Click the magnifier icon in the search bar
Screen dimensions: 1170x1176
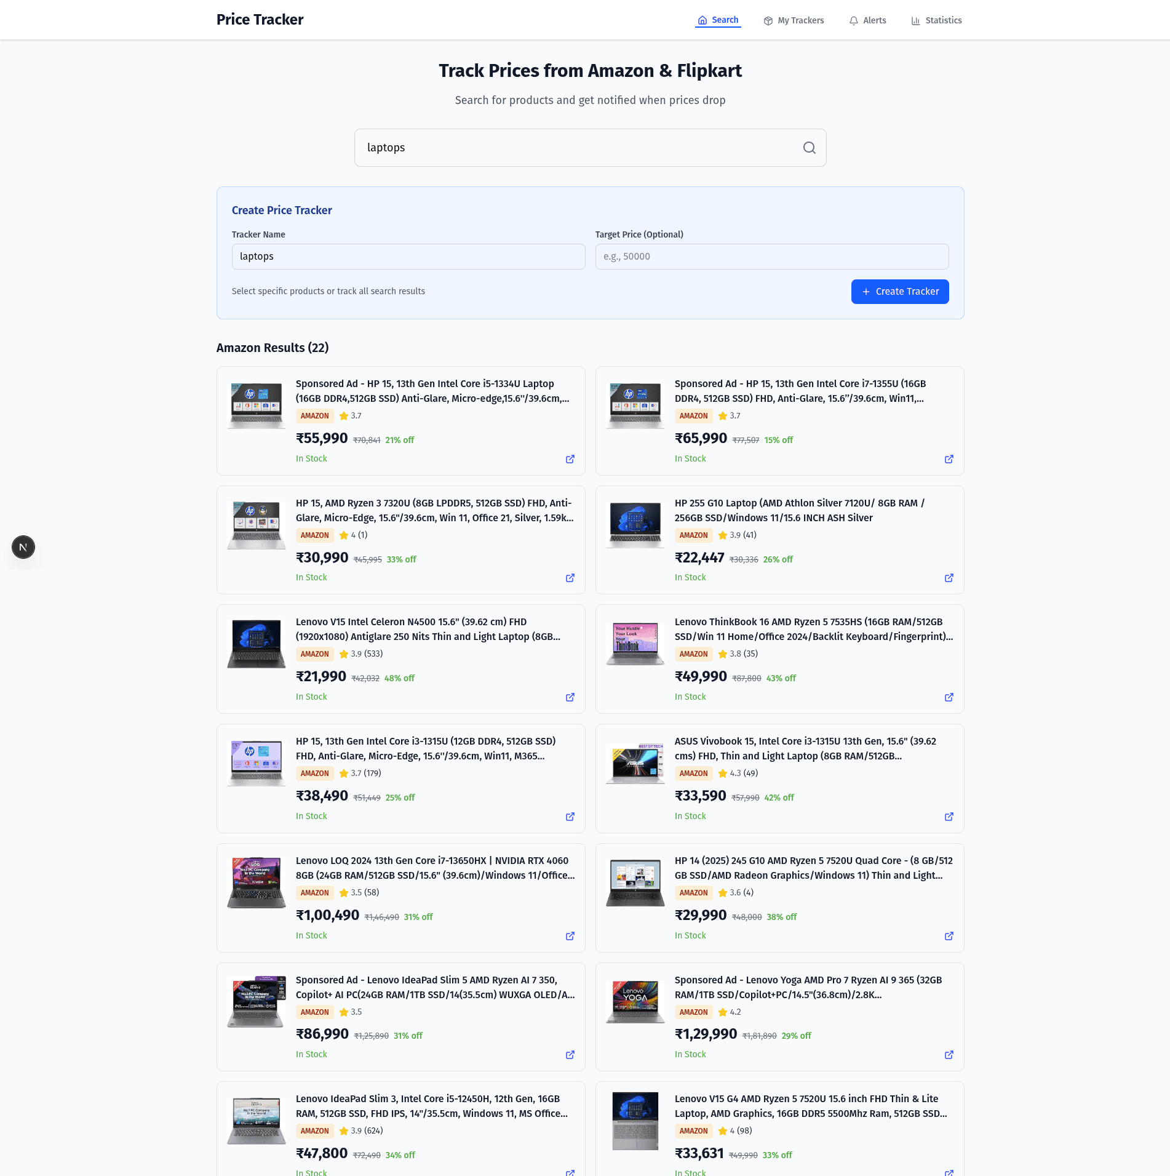[x=809, y=148]
